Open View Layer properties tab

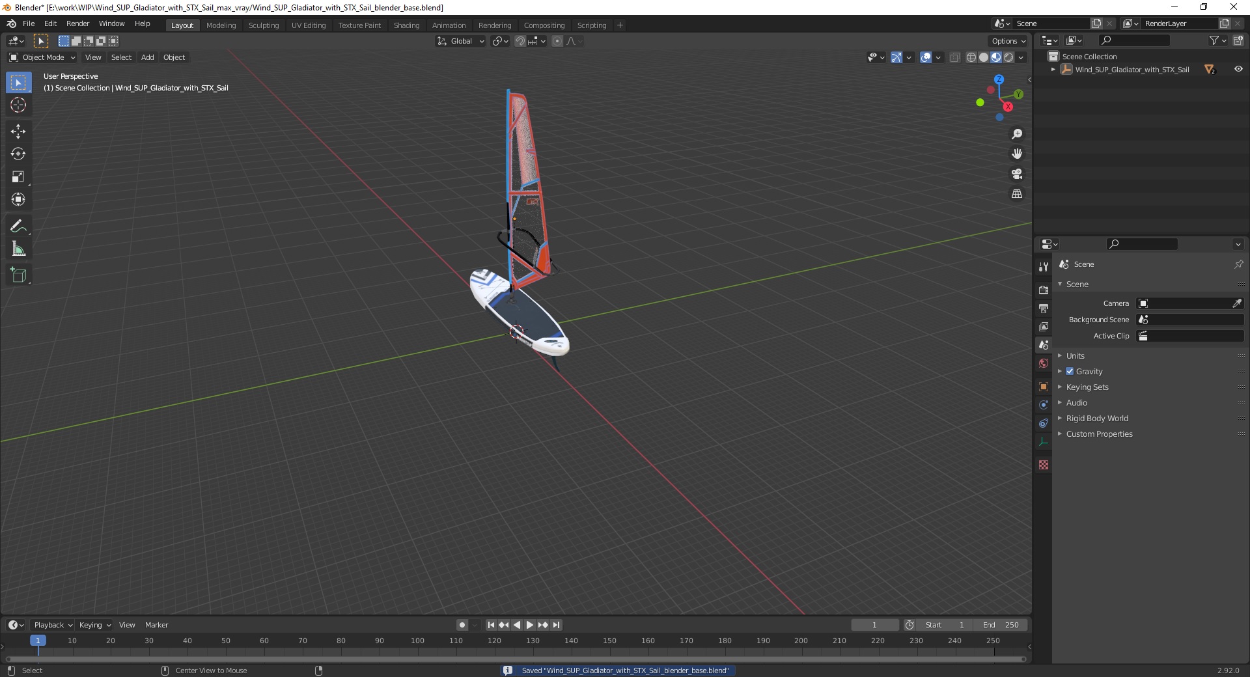pos(1044,327)
